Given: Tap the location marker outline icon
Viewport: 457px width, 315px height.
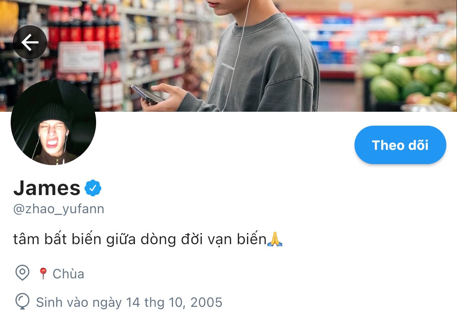Looking at the screenshot, I should [22, 273].
